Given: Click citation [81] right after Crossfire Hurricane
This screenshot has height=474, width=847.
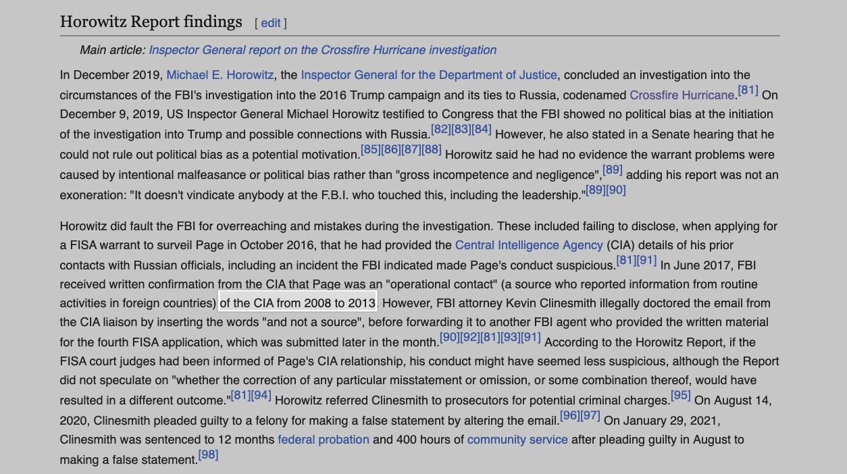Looking at the screenshot, I should [748, 90].
